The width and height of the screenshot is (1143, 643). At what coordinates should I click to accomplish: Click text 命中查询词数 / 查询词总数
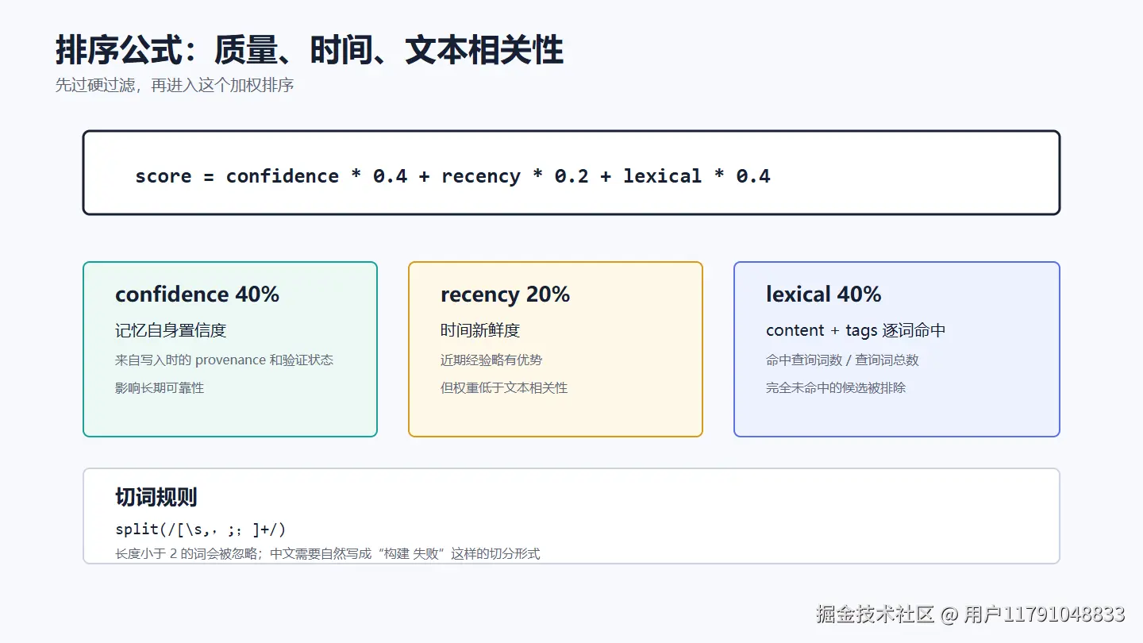coord(842,360)
